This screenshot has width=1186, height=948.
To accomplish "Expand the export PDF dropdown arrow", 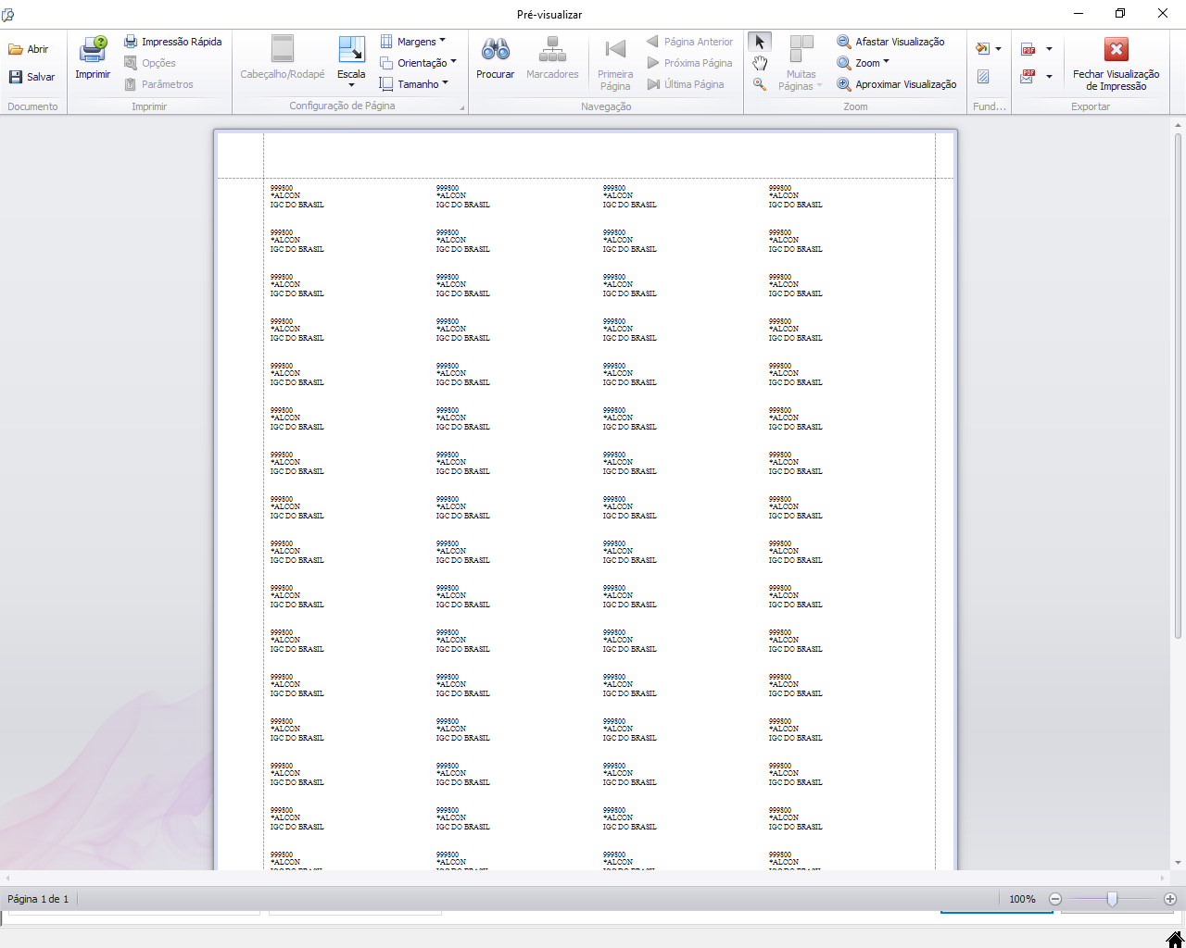I will coord(1049,49).
